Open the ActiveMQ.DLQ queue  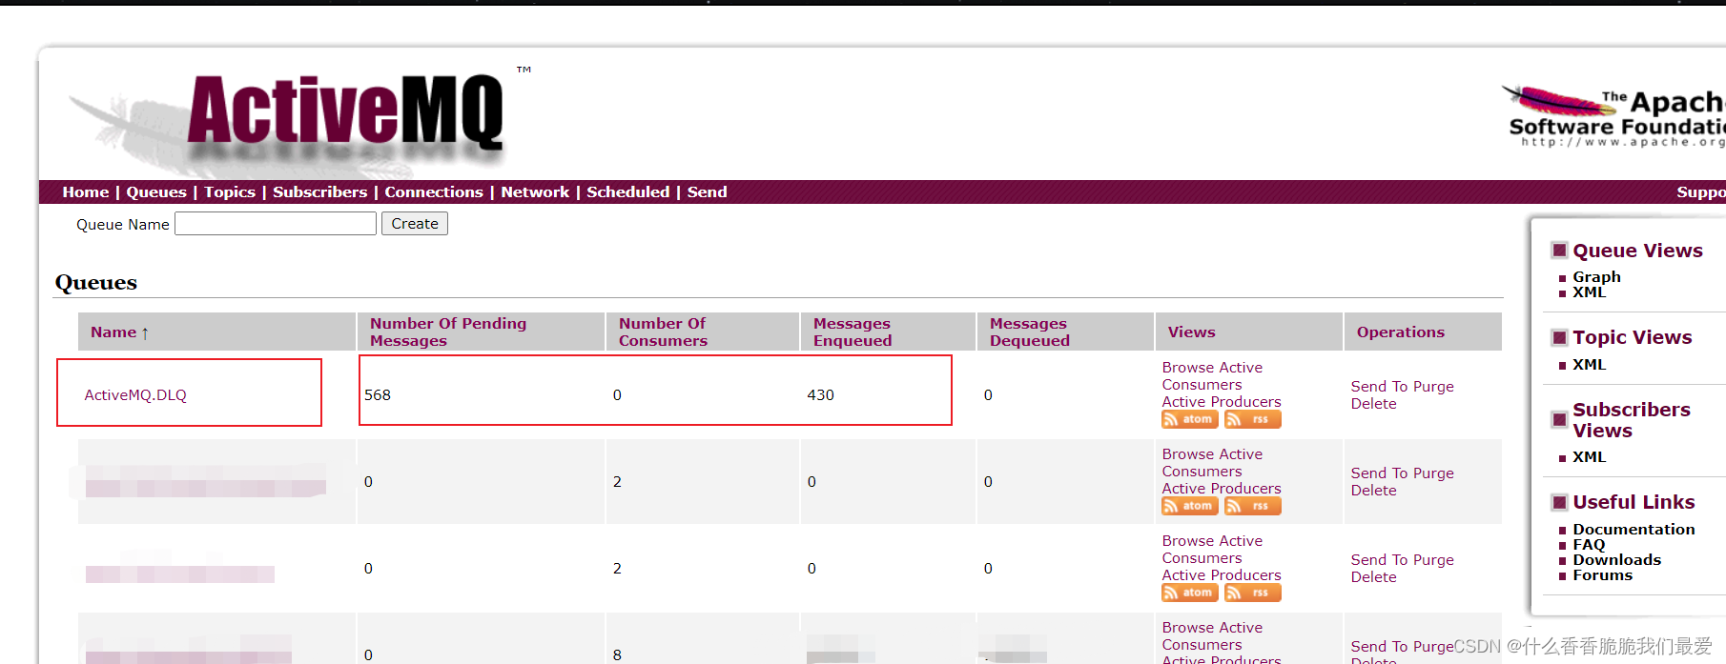(x=135, y=394)
